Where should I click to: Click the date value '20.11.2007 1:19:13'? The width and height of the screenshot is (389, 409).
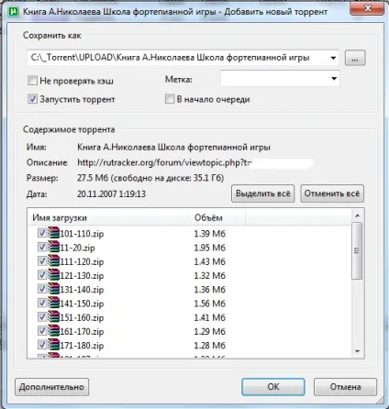tap(111, 194)
